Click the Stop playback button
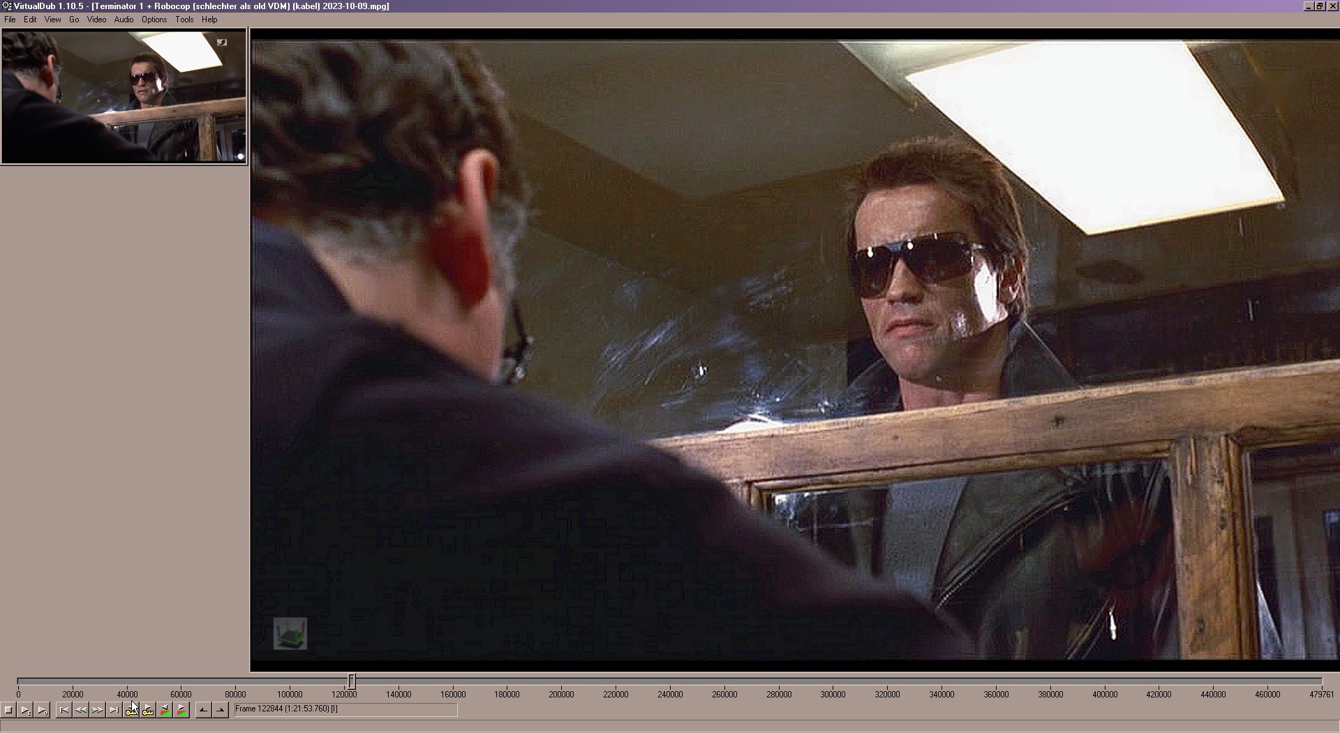Viewport: 1340px width, 733px height. (x=8, y=710)
